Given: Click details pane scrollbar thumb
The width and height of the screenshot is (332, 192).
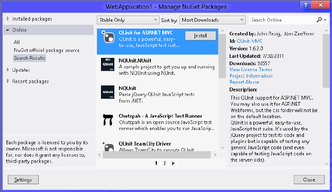Looking at the screenshot, I should click(x=326, y=61).
